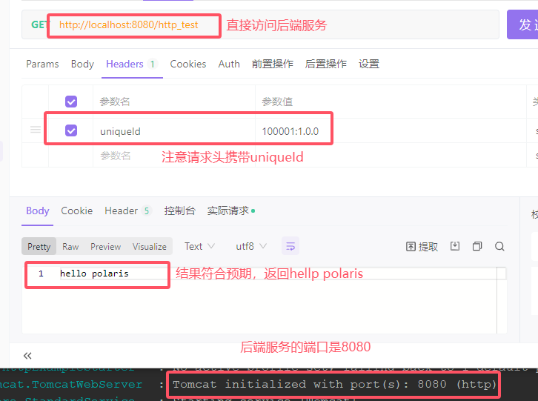Grab the drag handle of uniqueId row

[35, 130]
